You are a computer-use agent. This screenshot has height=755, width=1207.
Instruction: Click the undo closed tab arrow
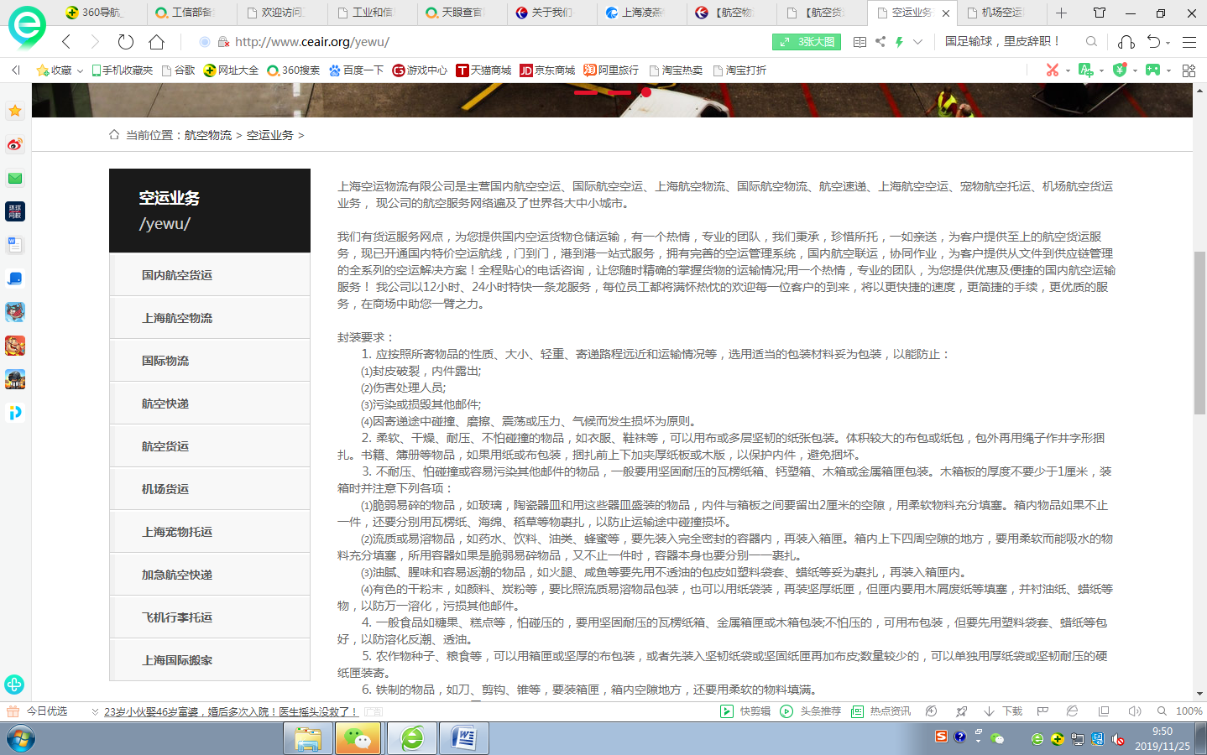click(x=1153, y=42)
